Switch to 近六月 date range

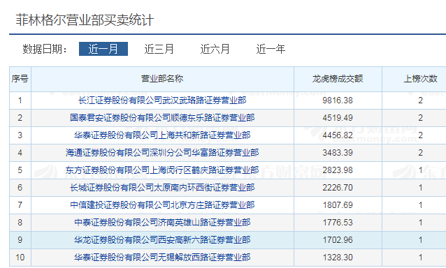point(215,49)
